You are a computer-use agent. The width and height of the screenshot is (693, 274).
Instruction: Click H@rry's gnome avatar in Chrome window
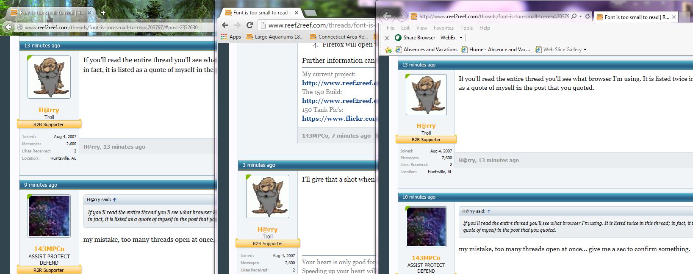pyautogui.click(x=268, y=197)
